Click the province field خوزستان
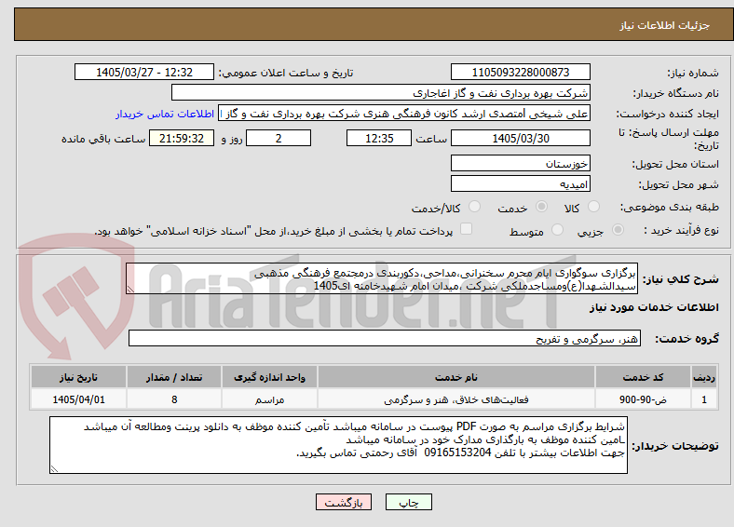Viewport: 734px width, 527px height. [x=520, y=163]
